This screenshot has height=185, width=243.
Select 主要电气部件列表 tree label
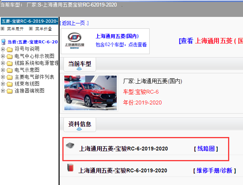34,77
